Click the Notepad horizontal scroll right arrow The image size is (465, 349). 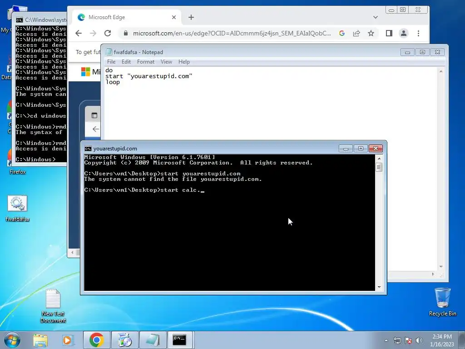[x=433, y=274]
